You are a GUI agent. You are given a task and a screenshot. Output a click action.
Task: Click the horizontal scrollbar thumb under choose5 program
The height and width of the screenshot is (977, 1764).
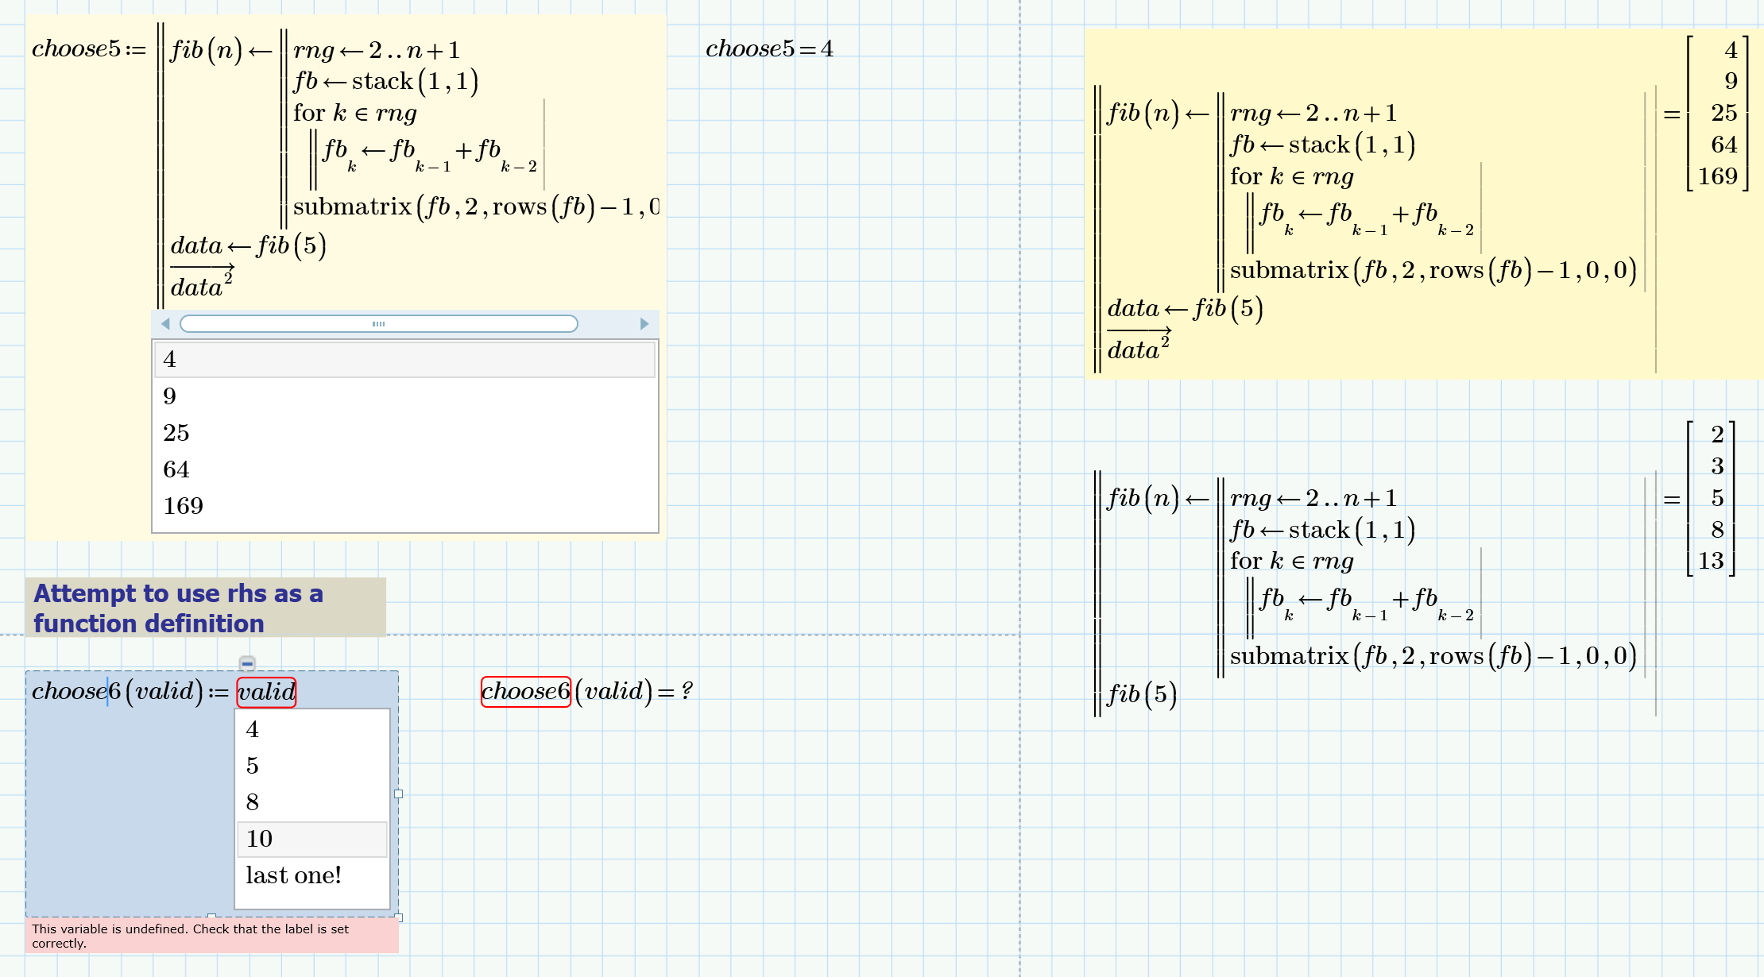pos(378,324)
